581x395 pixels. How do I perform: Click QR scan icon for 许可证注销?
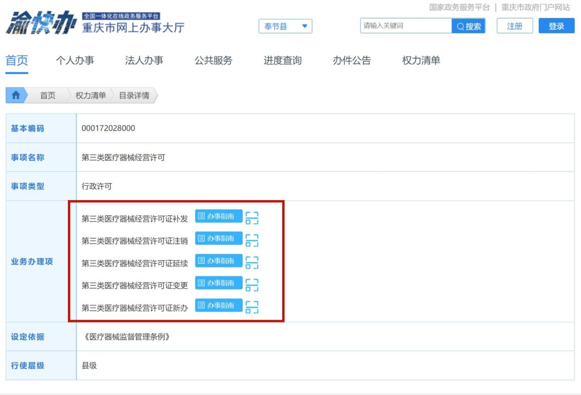(252, 240)
